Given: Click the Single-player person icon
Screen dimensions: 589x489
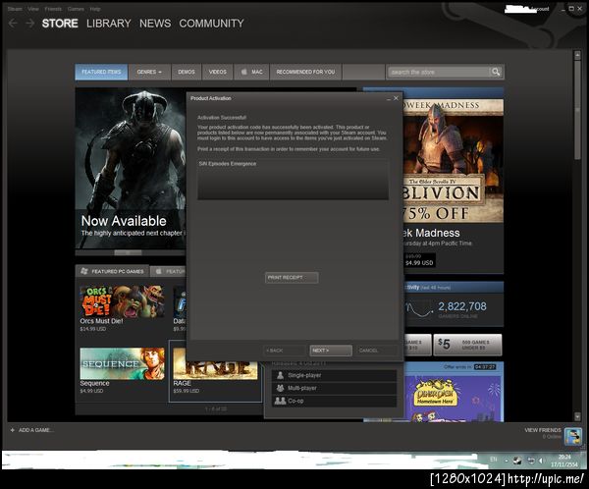Looking at the screenshot, I should 280,375.
